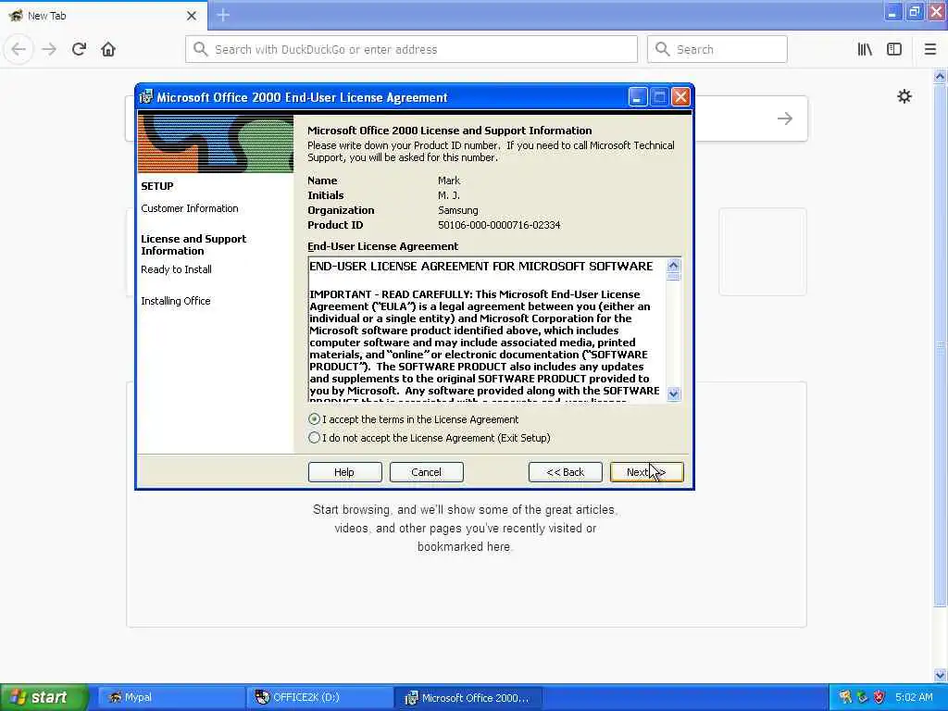Click the Product ID number value

click(x=499, y=225)
